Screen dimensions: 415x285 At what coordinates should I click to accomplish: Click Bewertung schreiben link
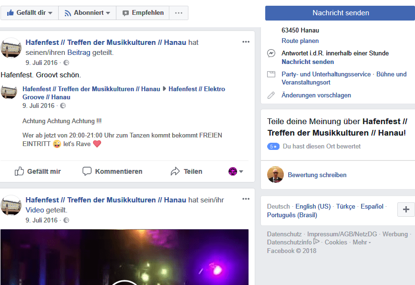(x=317, y=175)
